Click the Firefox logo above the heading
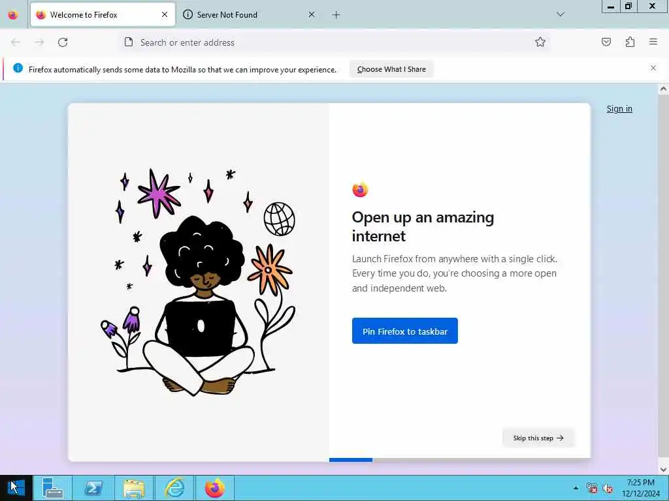 coord(360,190)
